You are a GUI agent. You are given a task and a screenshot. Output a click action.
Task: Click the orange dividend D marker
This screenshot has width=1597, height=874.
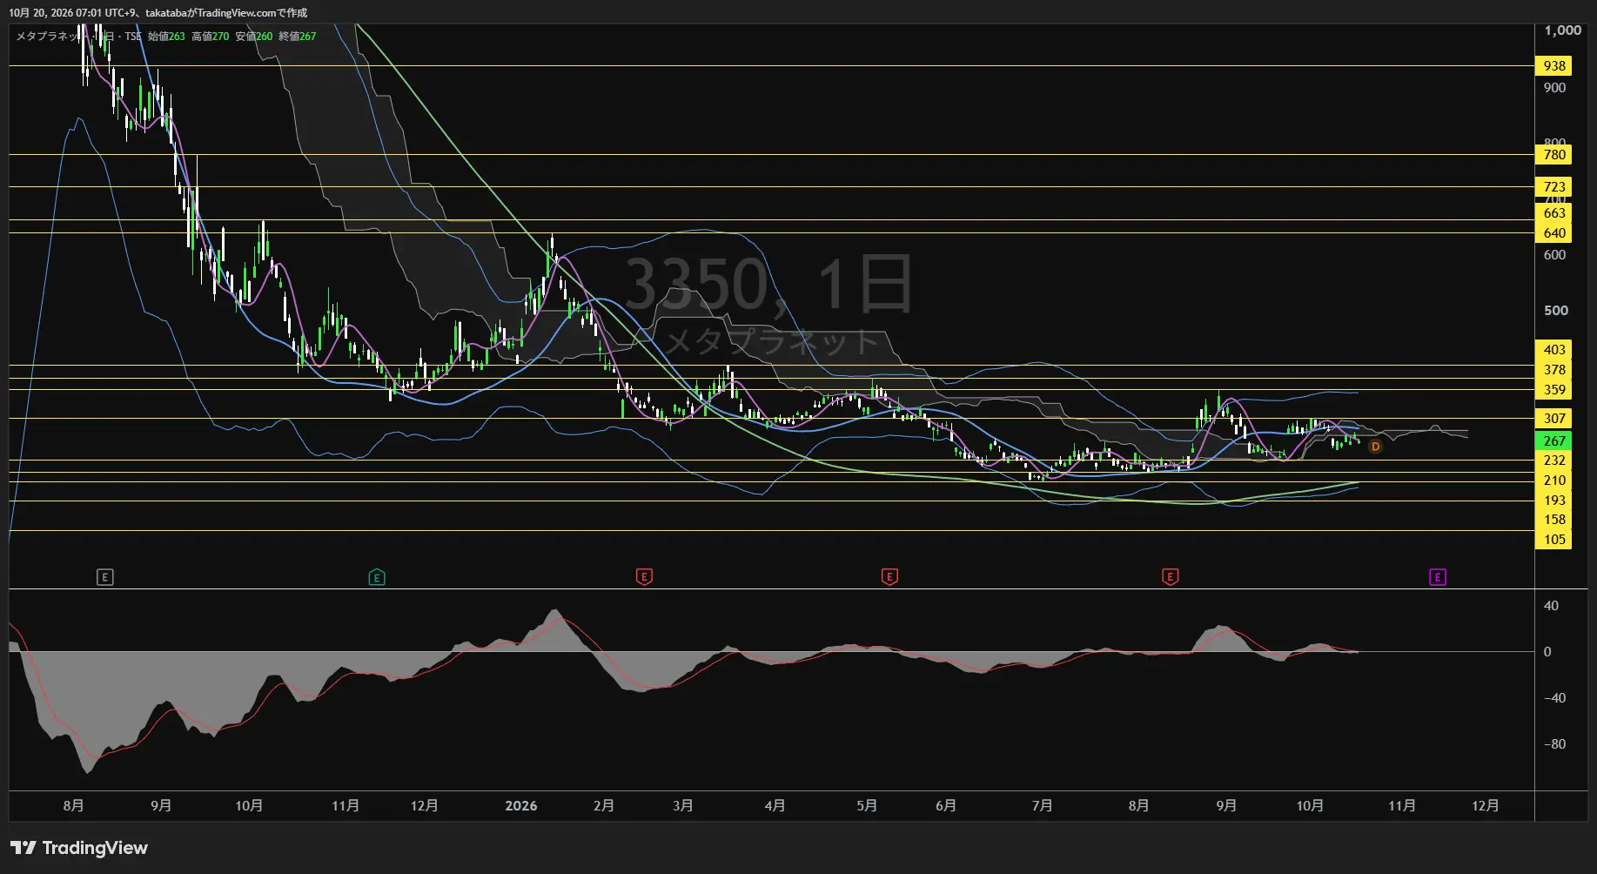click(x=1375, y=447)
